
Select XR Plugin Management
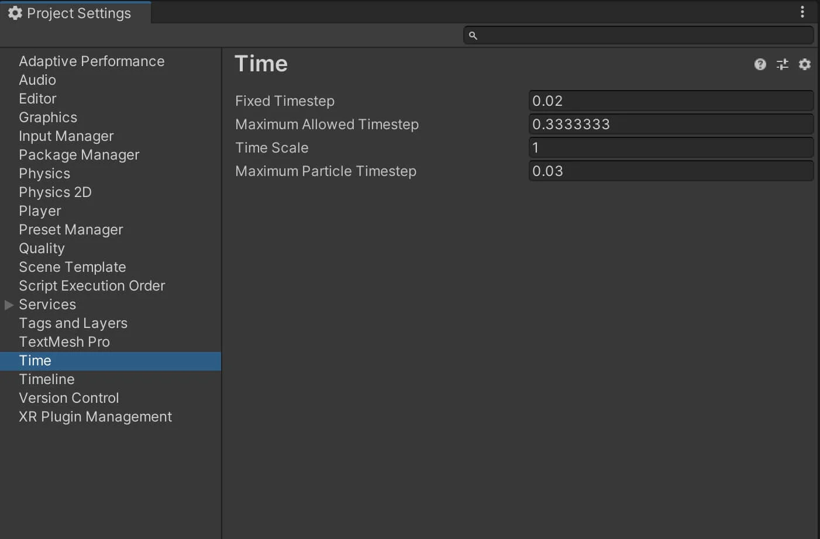tap(95, 417)
